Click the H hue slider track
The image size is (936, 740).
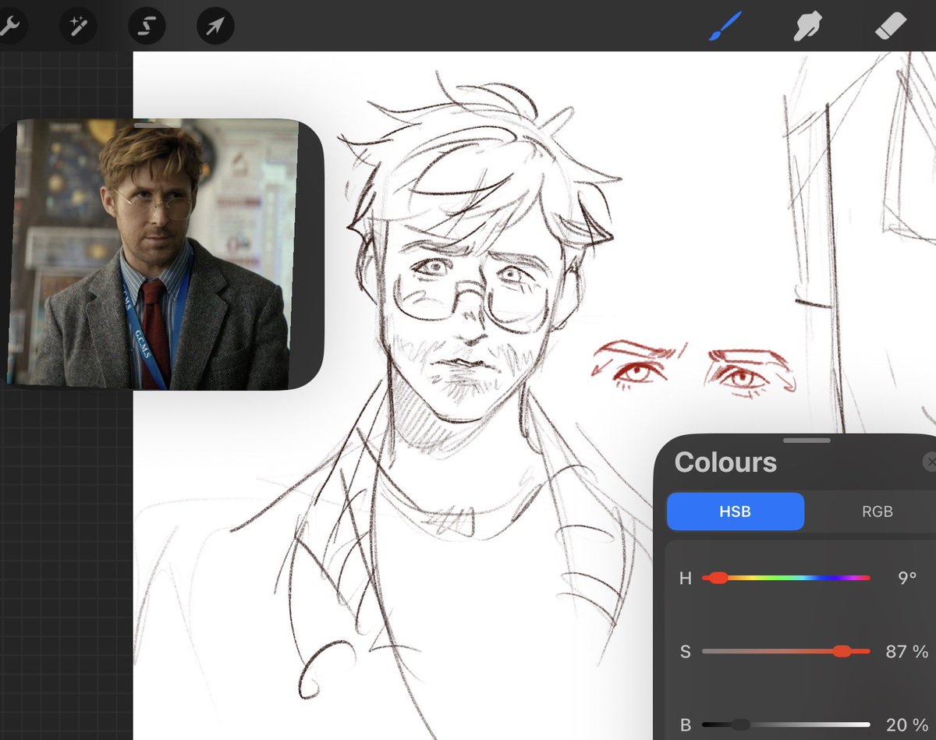coord(785,578)
